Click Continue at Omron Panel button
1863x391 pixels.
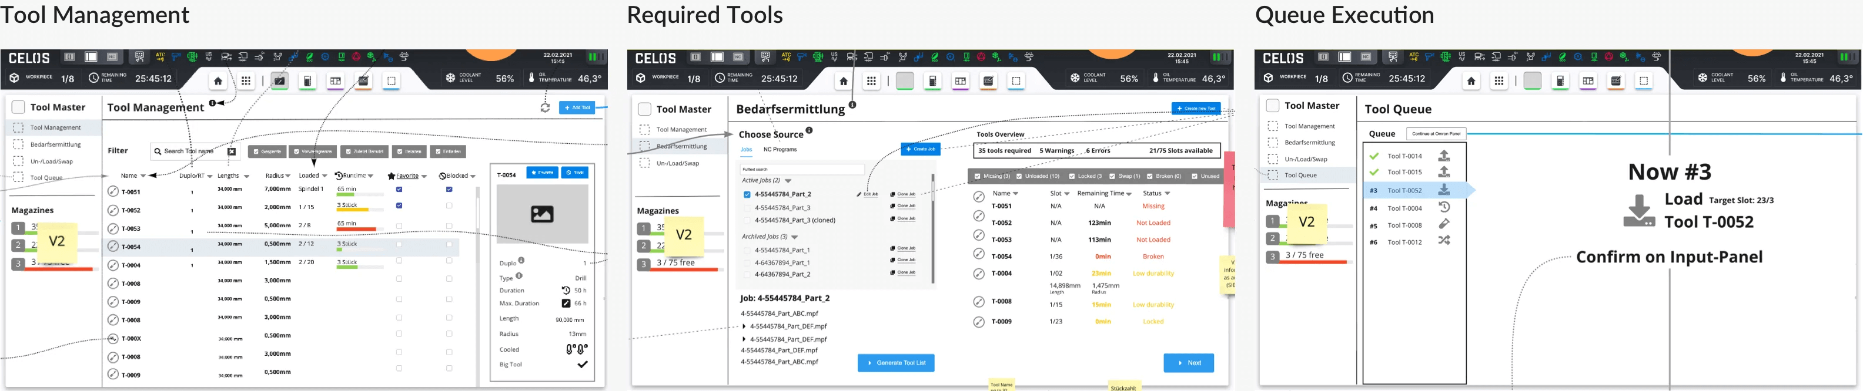pos(1436,134)
